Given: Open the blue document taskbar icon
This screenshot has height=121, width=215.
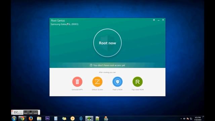Looking at the screenshot, I should point(56,119).
